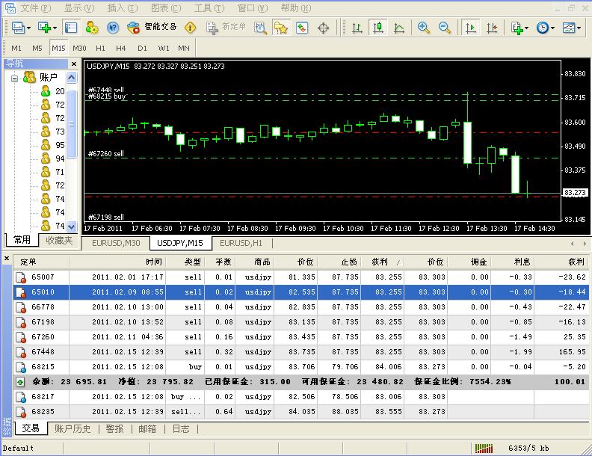Select the H1 timeframe button
The image size is (592, 456).
pos(100,49)
